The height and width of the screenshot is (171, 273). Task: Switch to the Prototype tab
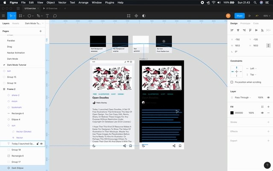click(x=245, y=23)
